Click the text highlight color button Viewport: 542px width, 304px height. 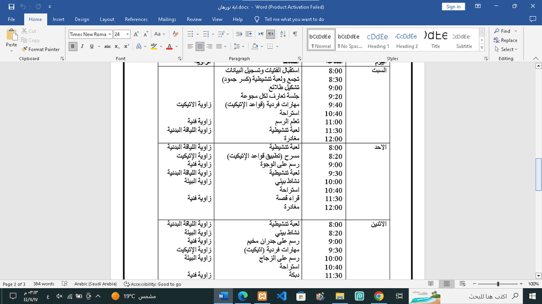click(x=154, y=46)
